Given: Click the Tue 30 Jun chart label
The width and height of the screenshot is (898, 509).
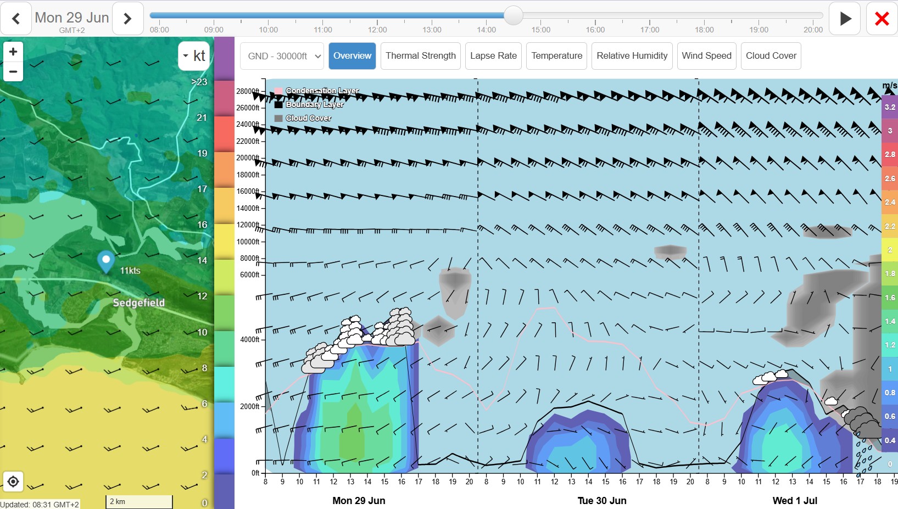Looking at the screenshot, I should (602, 500).
